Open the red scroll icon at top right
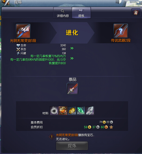Viewport: 142px width, 154px height. [x=136, y=12]
